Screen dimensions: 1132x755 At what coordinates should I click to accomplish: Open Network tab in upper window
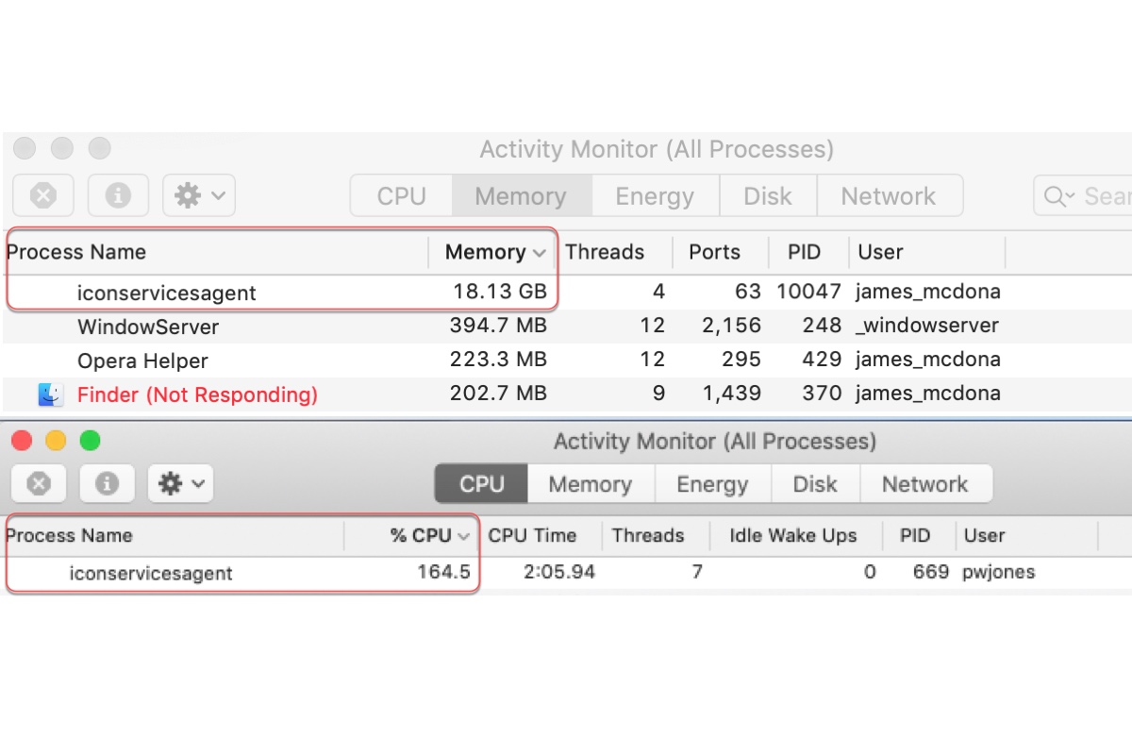(889, 196)
